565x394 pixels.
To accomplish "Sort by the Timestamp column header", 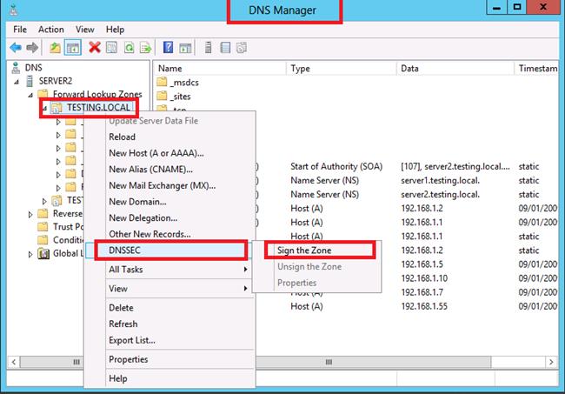I will [536, 69].
